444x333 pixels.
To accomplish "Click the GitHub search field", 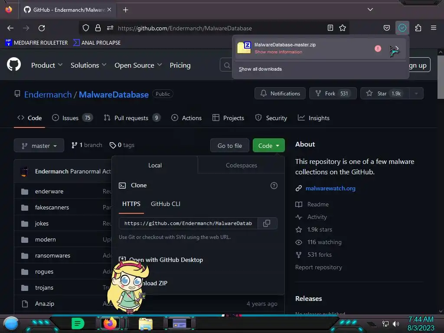I will point(226,65).
